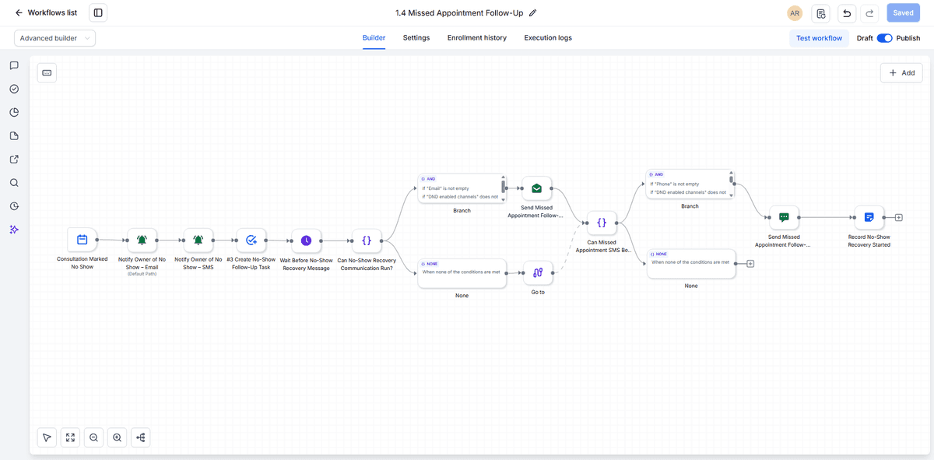The image size is (934, 460).
Task: Open the #3 Create No-Show Follow-Up Task node
Action: (x=251, y=241)
